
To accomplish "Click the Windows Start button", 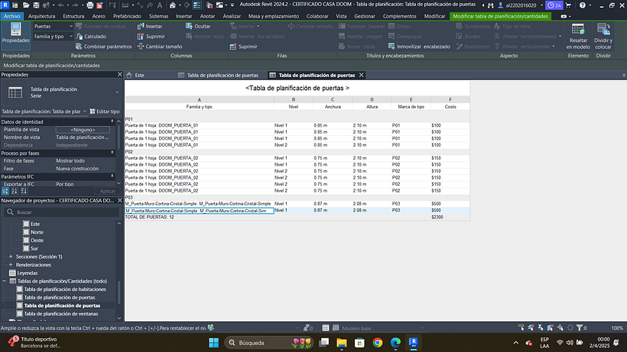I will (214, 342).
